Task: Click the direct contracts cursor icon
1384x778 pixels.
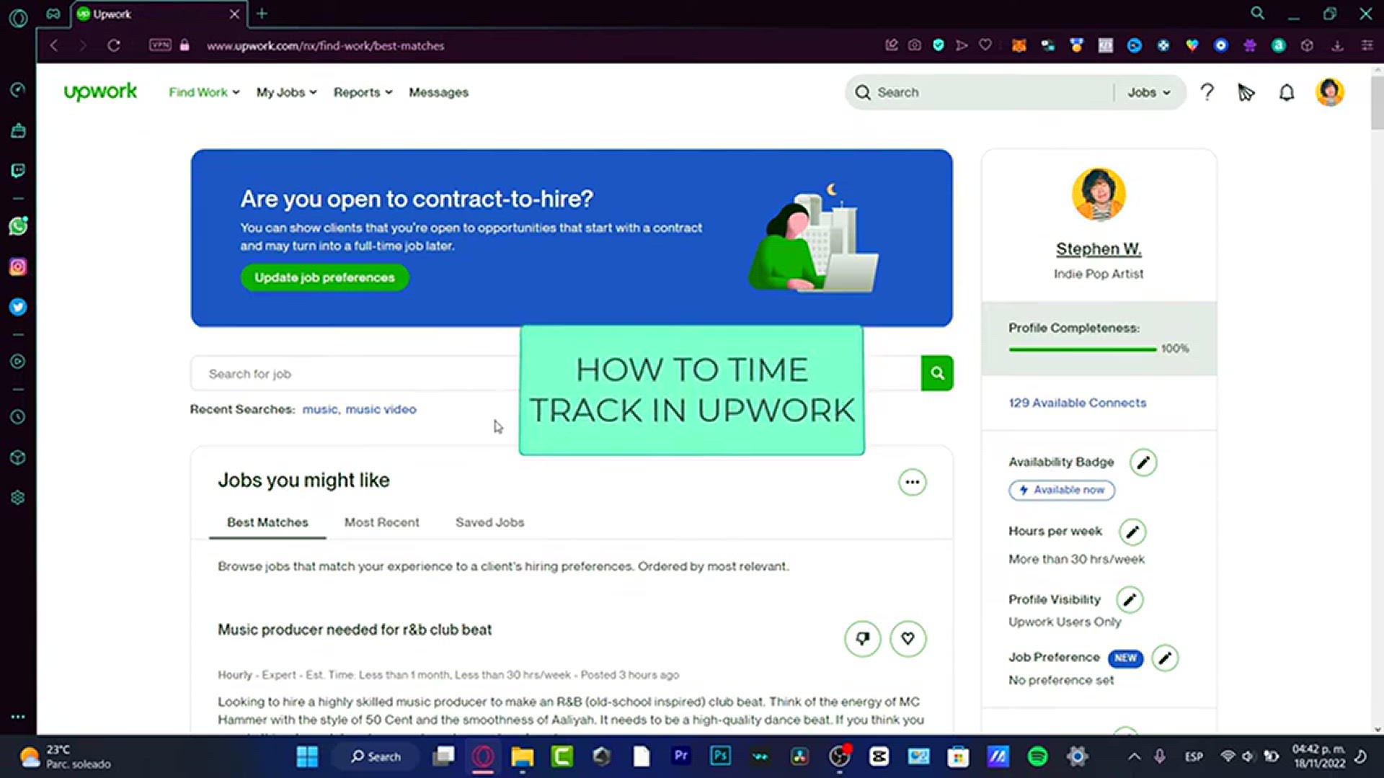Action: pyautogui.click(x=1246, y=92)
